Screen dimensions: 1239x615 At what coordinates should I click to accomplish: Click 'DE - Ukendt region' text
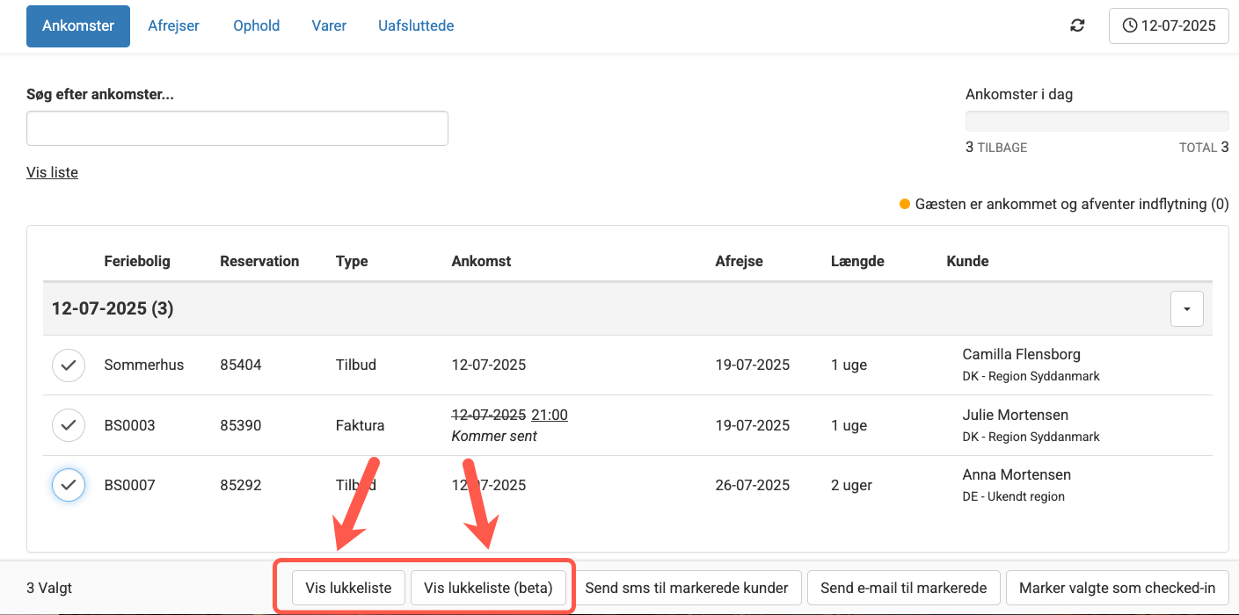pyautogui.click(x=1014, y=496)
